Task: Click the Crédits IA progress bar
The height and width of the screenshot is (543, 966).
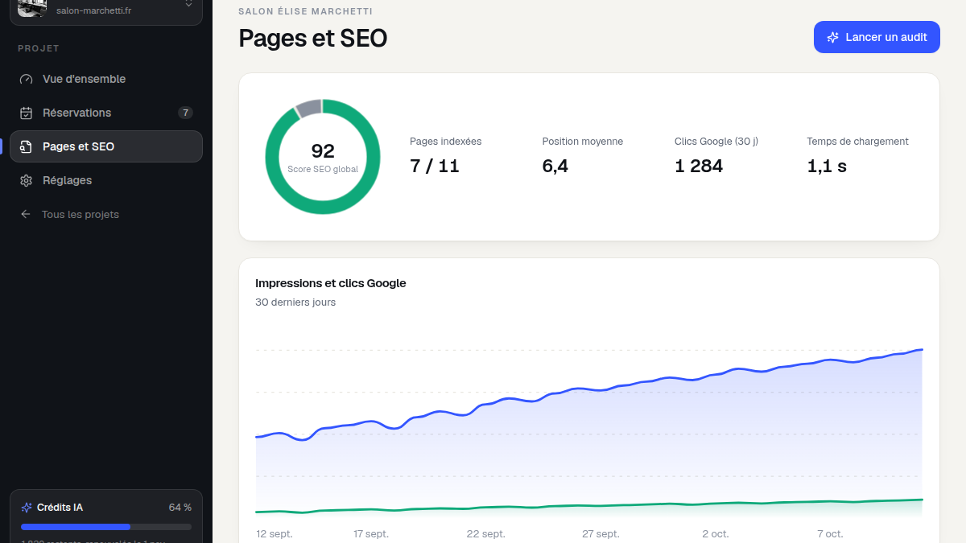Action: coord(106,527)
